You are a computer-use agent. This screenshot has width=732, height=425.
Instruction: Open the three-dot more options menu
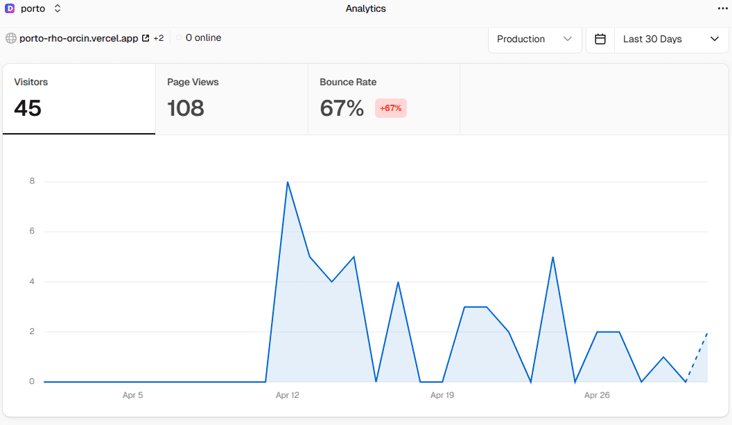pos(723,8)
